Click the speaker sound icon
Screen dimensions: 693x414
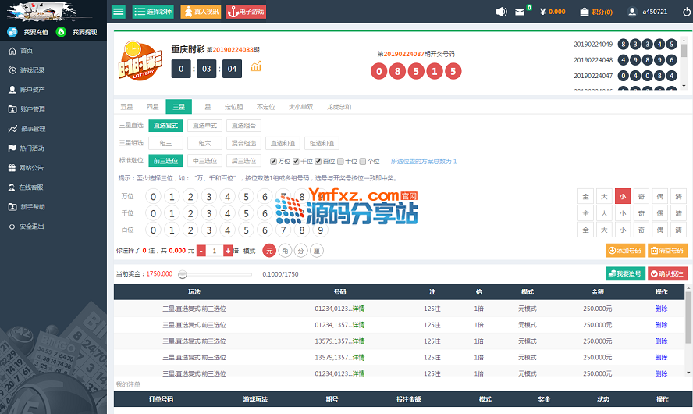[502, 12]
